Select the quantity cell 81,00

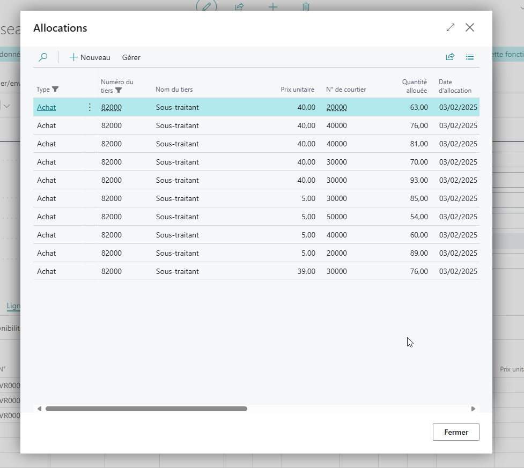[419, 144]
